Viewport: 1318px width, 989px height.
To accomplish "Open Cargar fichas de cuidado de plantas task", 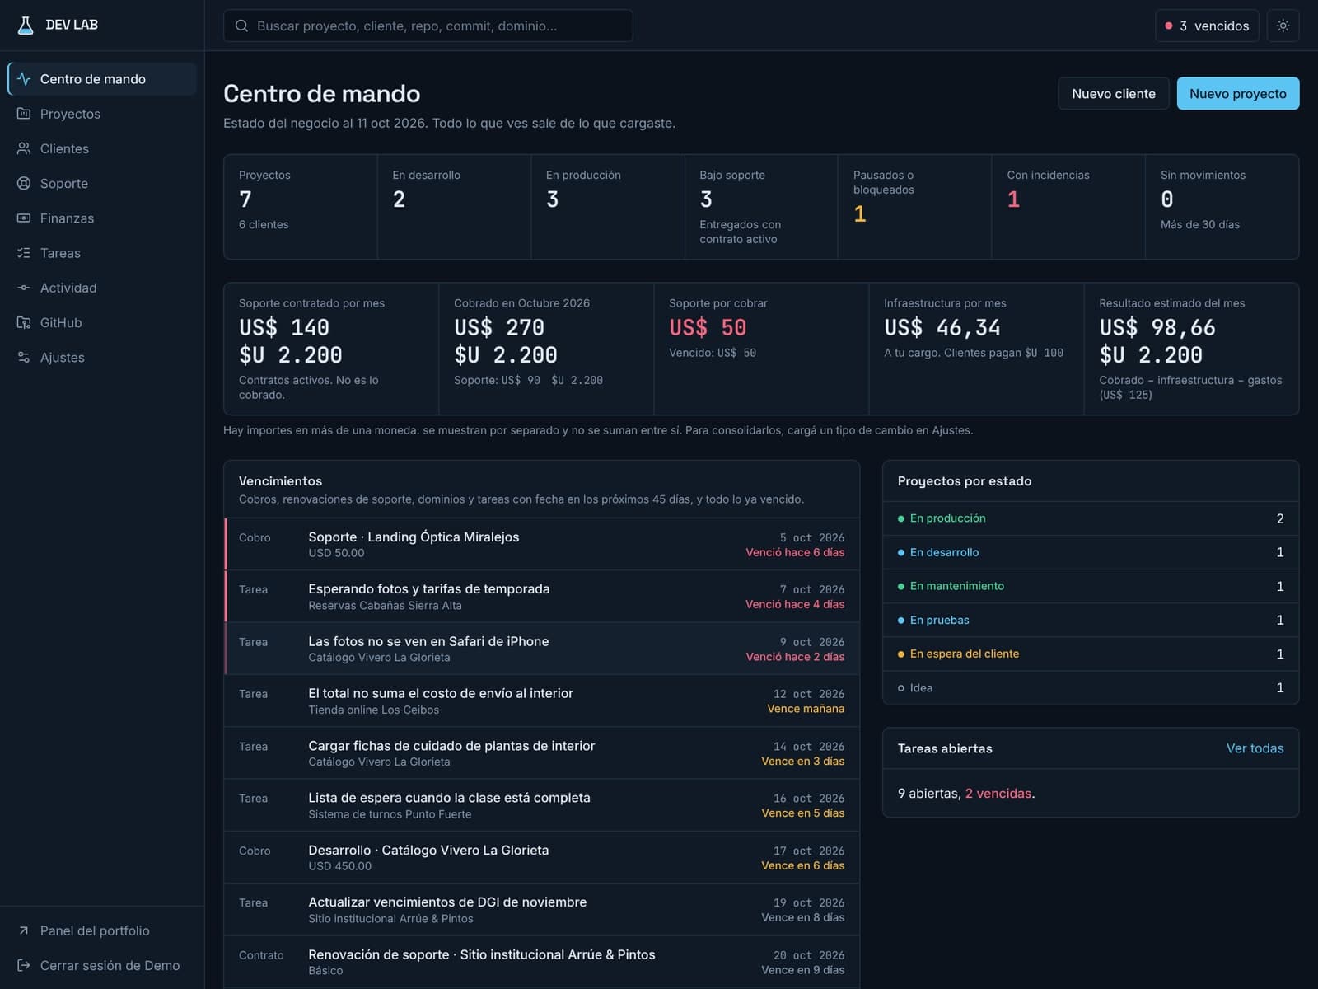I will [541, 753].
